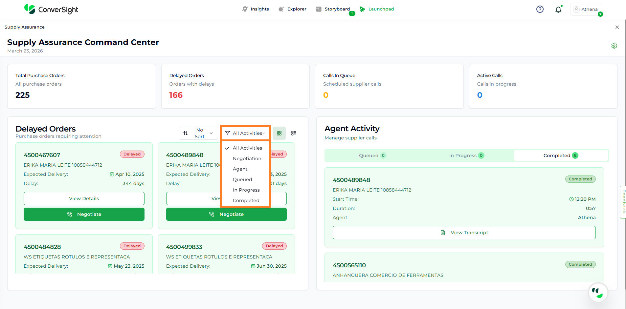Select Completed in the activities filter menu

coord(246,200)
